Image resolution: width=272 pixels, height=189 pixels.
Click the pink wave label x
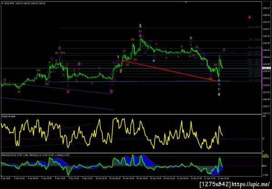pos(68,92)
